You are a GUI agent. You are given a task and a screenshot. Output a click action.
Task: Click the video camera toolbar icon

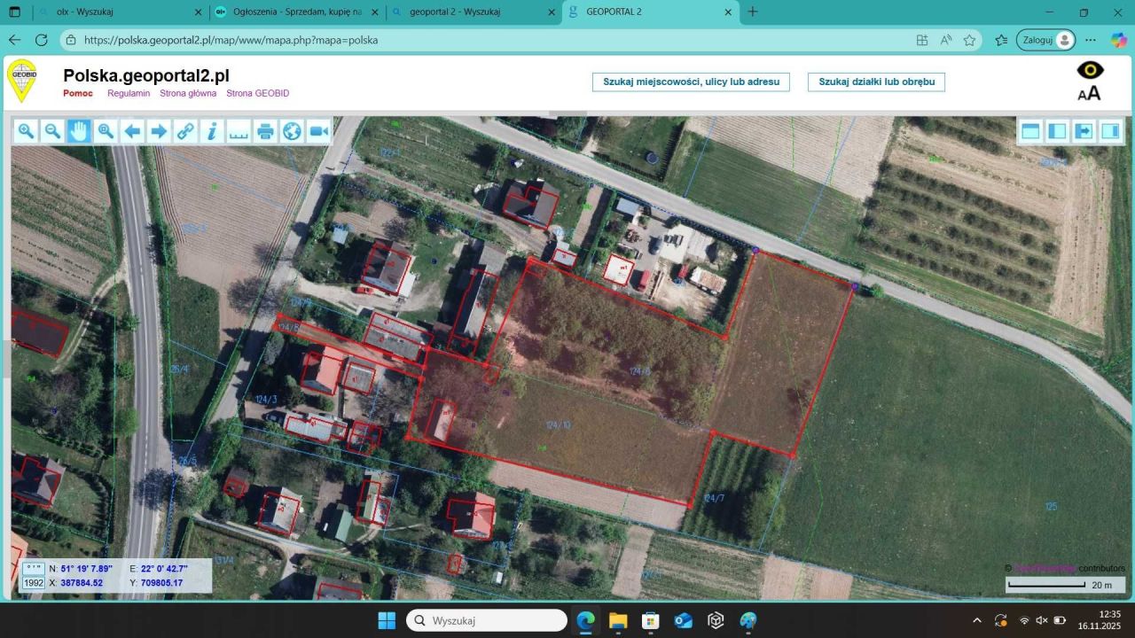(x=318, y=132)
